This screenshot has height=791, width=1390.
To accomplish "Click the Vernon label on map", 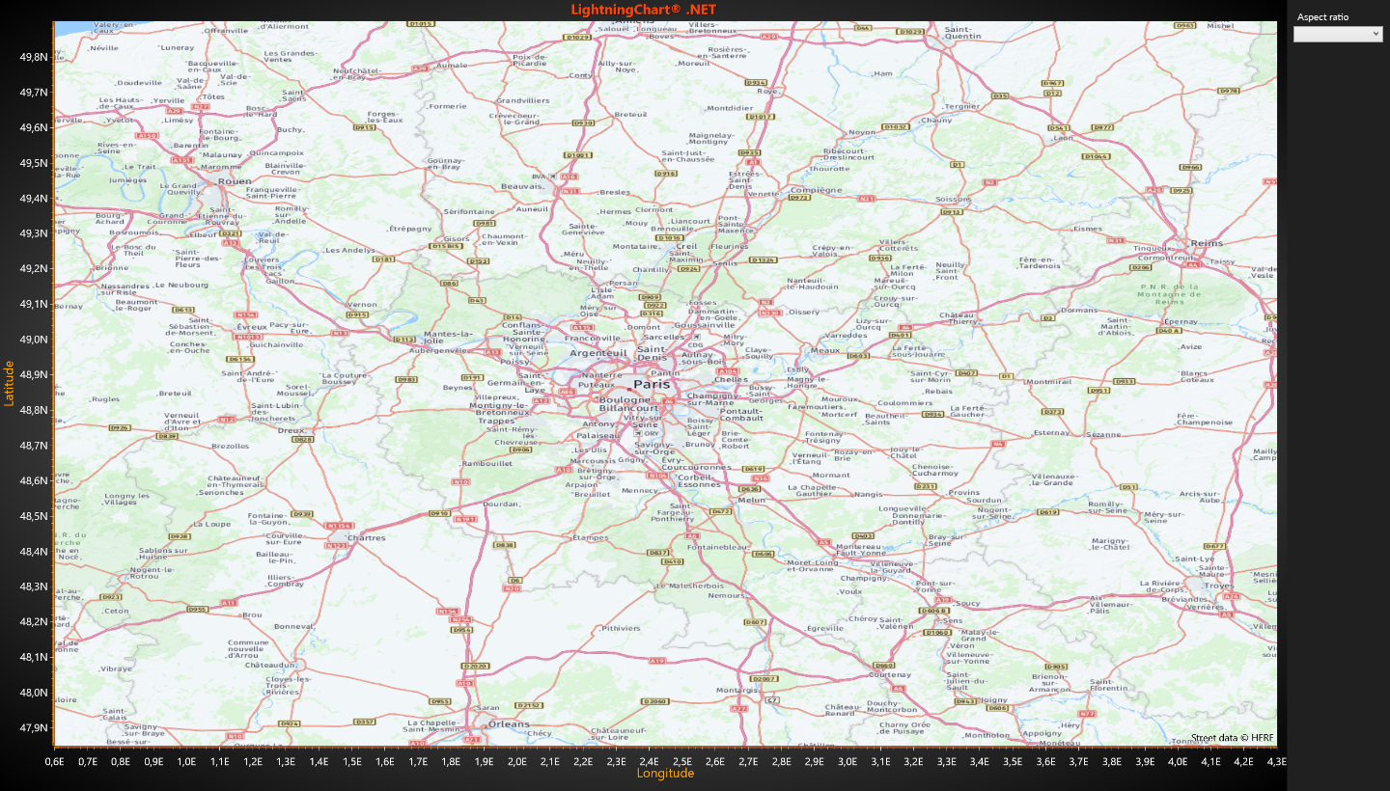I will click(x=363, y=305).
